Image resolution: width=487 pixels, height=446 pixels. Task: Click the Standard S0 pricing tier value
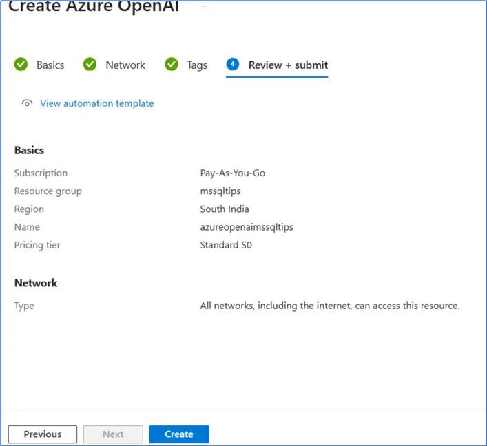point(226,245)
